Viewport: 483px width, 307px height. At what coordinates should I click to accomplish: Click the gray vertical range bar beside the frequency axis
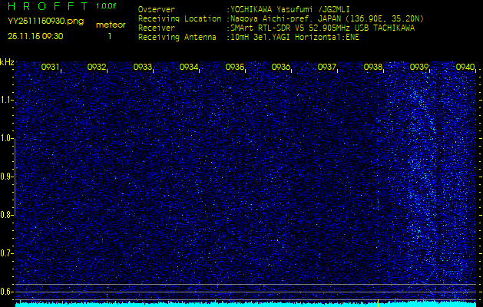coord(15,177)
